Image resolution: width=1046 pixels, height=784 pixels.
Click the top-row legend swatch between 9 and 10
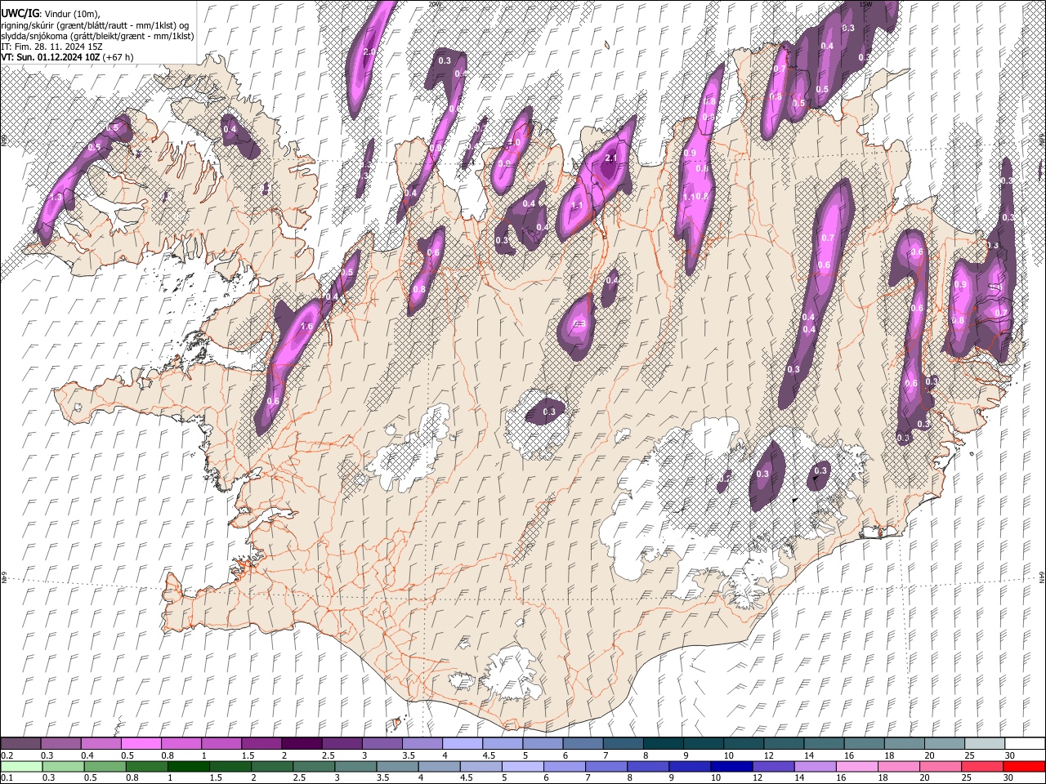703,743
